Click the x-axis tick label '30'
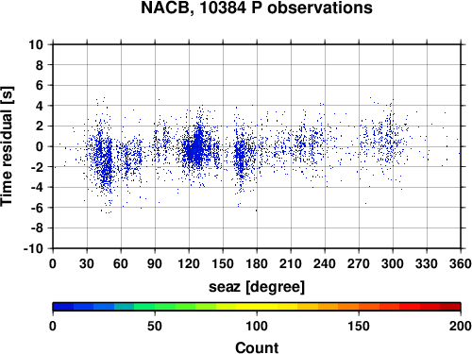The image size is (472, 354). click(x=87, y=263)
